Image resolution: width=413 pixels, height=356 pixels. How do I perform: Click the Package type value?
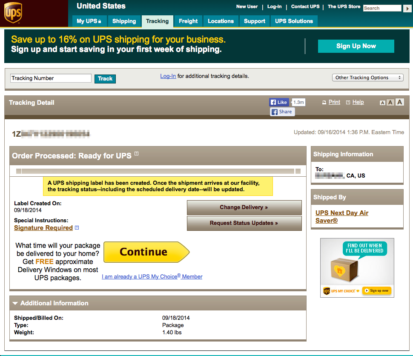(173, 325)
